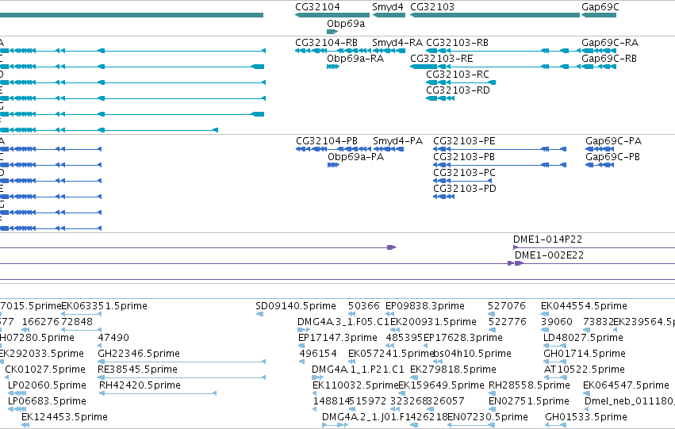Click the 522776 feature label
The width and height of the screenshot is (675, 429).
[508, 322]
